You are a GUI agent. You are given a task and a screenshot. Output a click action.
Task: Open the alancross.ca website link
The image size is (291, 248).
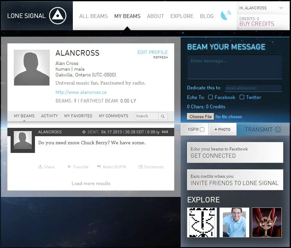pyautogui.click(x=81, y=92)
